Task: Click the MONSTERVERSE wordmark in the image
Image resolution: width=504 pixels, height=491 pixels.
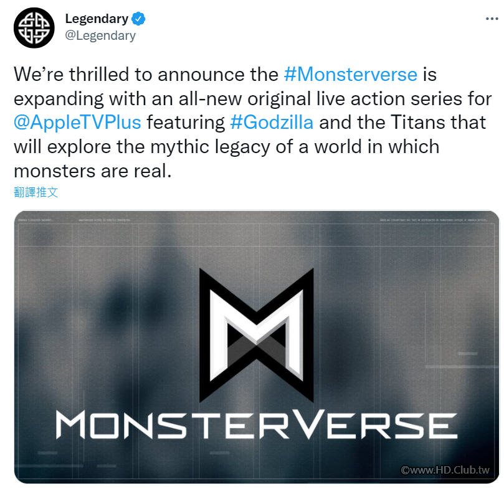Action: click(256, 425)
